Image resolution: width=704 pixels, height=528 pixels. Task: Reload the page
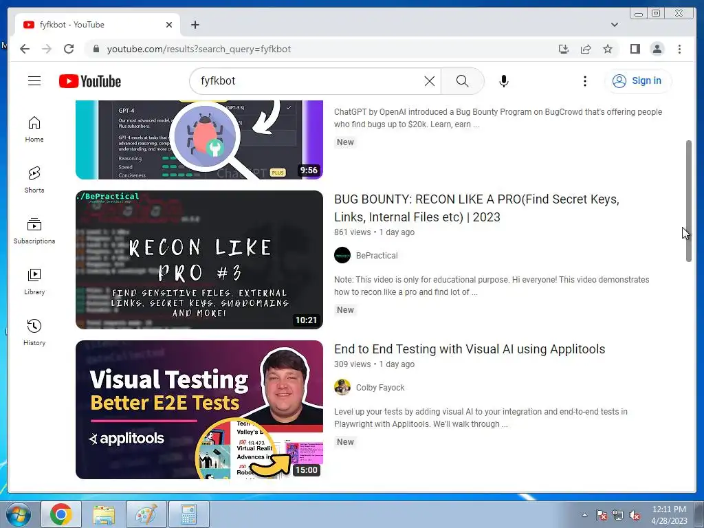click(x=69, y=49)
